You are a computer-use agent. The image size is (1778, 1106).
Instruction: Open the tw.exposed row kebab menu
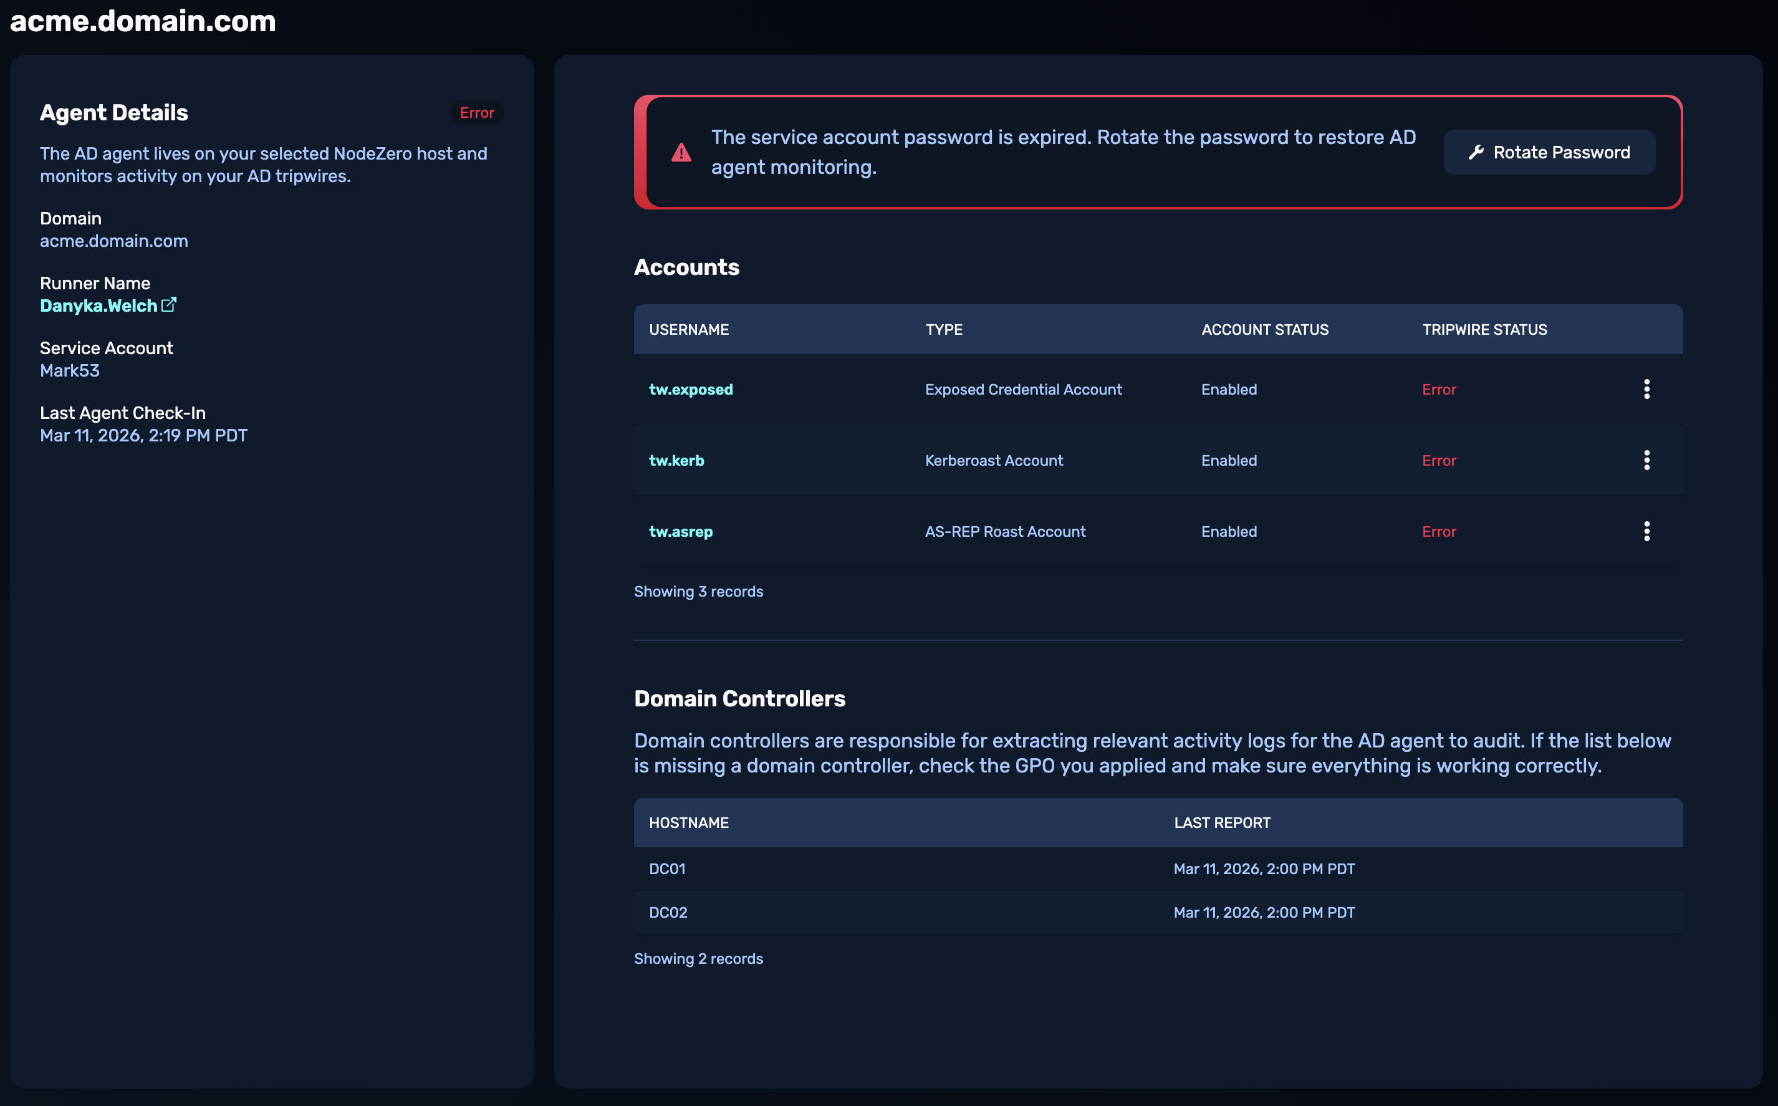coord(1646,389)
